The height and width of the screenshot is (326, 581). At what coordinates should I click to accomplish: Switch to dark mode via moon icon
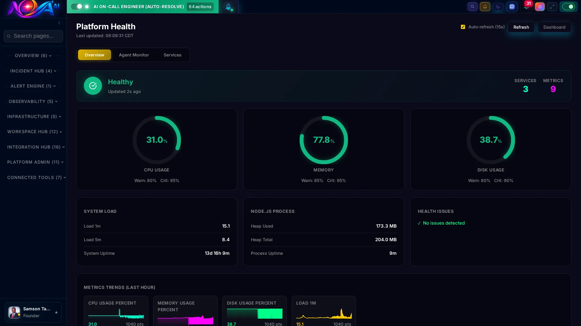(x=498, y=6)
